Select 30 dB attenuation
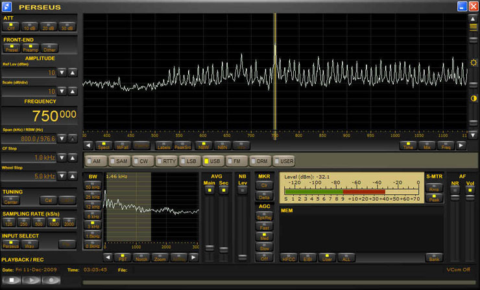The width and height of the screenshot is (480, 290). pos(67,27)
